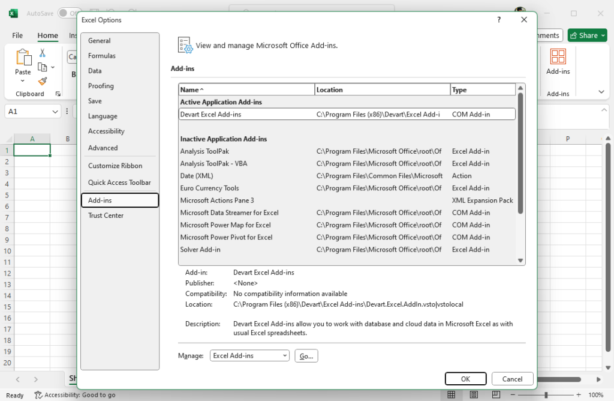
Task: Open Quick Access Toolbar options
Action: (x=120, y=182)
